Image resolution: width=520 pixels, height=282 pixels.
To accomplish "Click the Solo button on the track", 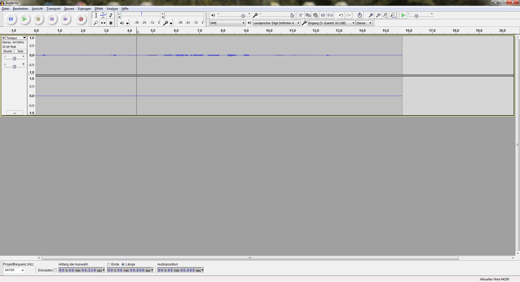I will coord(21,51).
